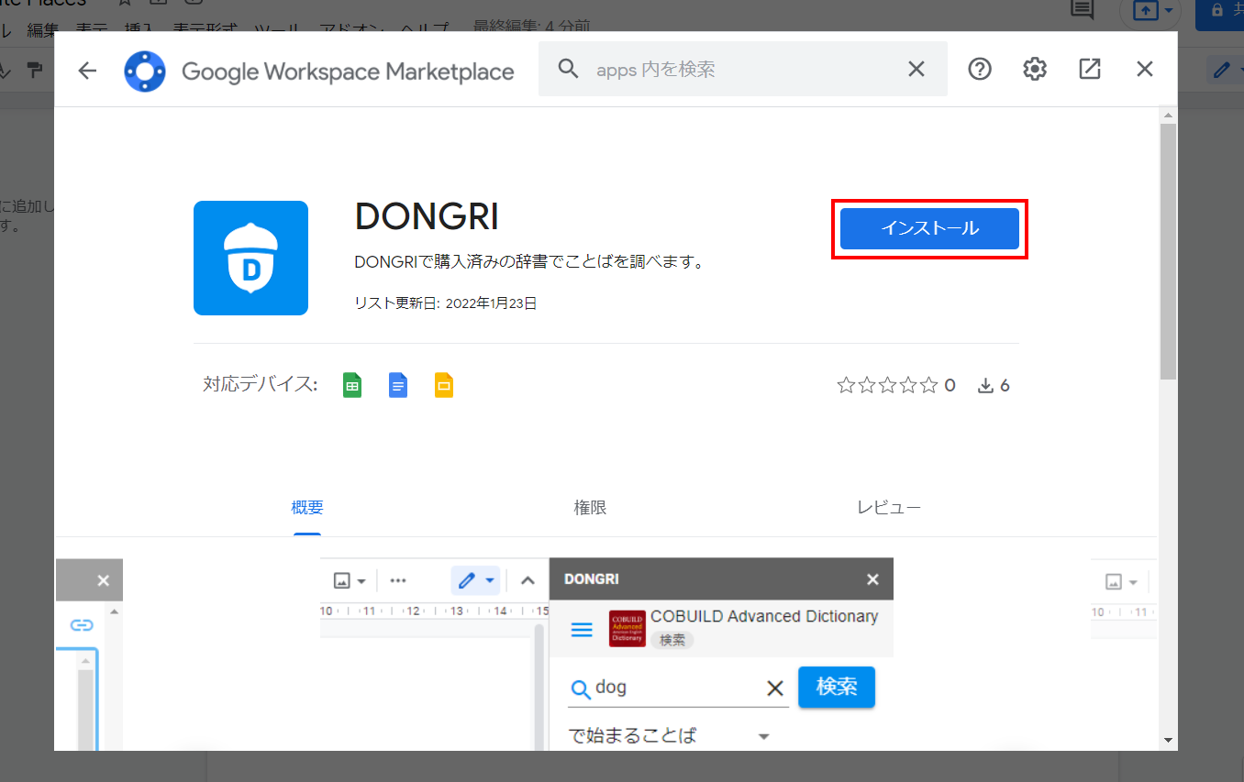Image resolution: width=1244 pixels, height=782 pixels.
Task: Click the COBUILD dictionary cover icon
Action: coord(627,628)
